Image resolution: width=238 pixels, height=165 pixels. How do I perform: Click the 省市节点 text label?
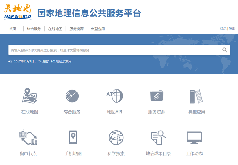28,153
